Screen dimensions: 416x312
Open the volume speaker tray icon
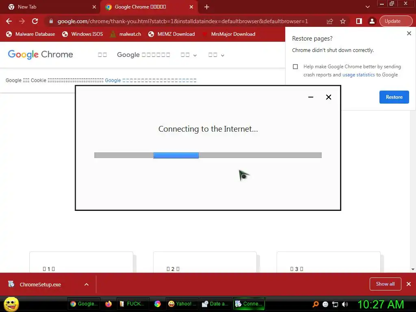(345, 304)
